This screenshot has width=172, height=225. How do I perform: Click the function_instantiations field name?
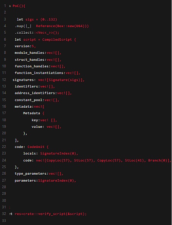tap(39, 73)
